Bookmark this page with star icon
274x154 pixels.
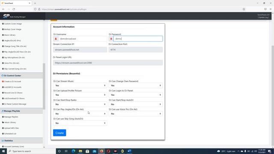click(x=244, y=9)
